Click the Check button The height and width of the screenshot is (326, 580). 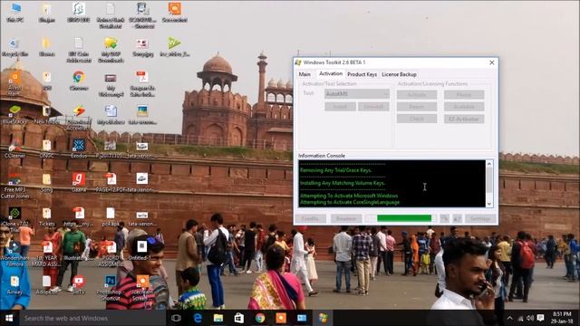(x=417, y=119)
